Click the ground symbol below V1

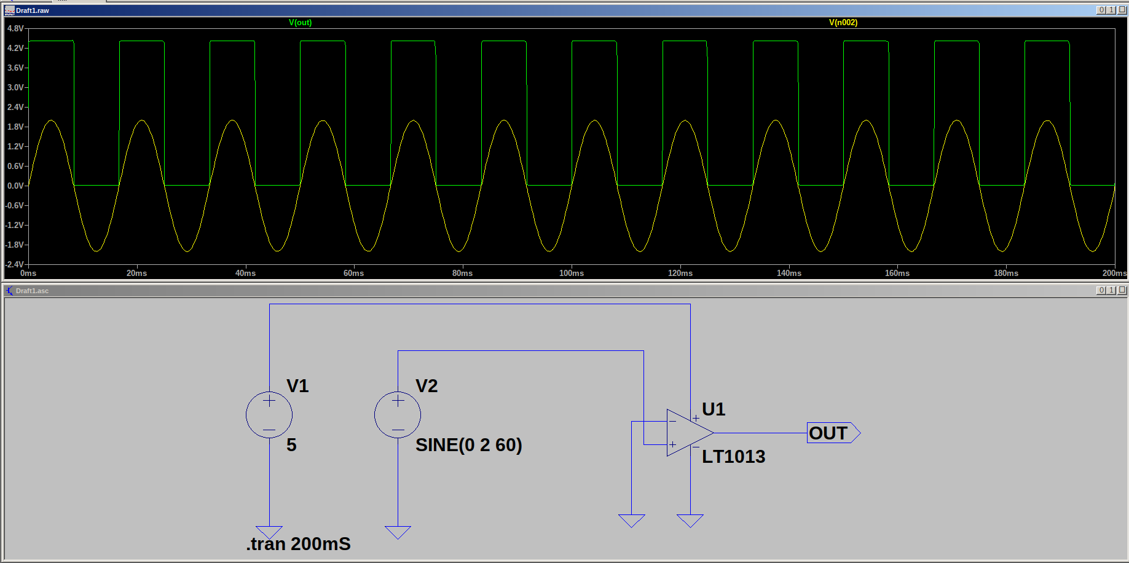tap(269, 532)
